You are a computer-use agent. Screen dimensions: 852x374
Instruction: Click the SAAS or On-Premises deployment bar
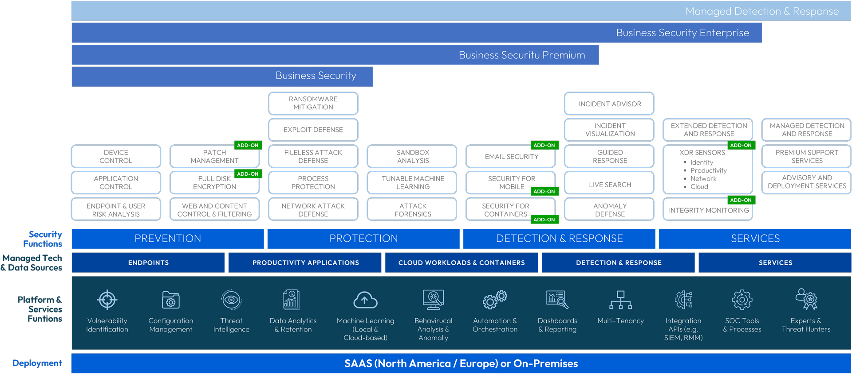pyautogui.click(x=461, y=363)
